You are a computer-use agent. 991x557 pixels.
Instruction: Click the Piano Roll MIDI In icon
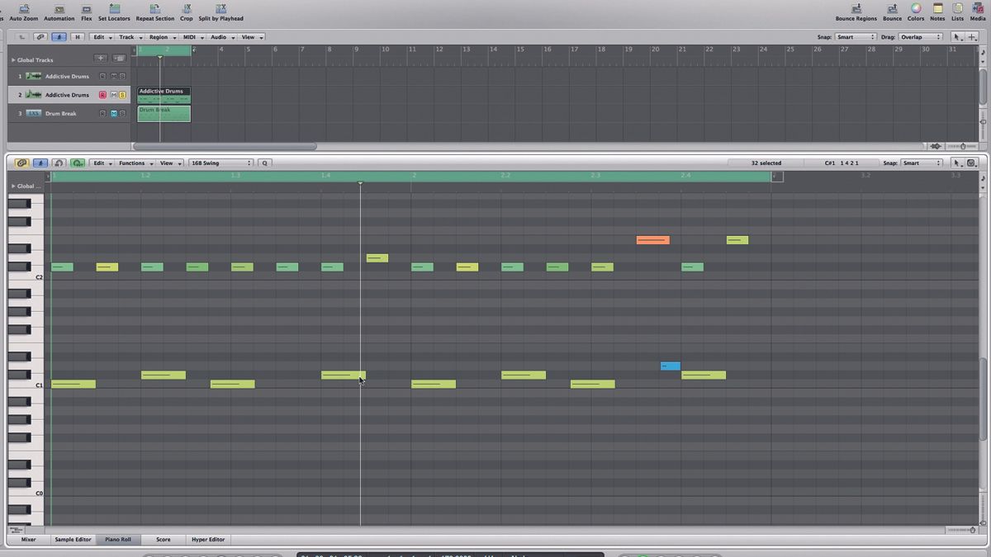[59, 163]
